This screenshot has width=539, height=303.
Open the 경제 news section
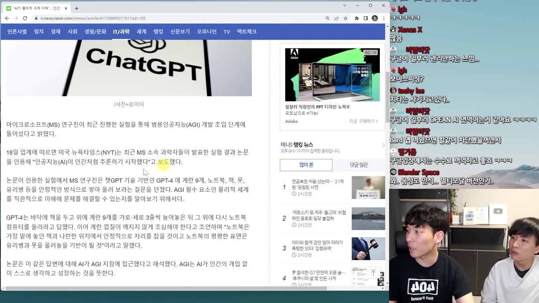pos(55,31)
